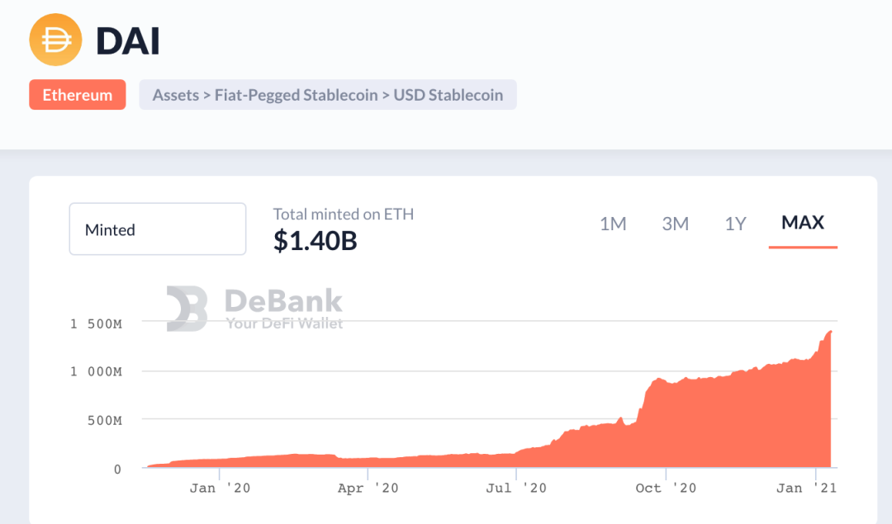
Task: Click the Total minted on ETH label
Action: coord(344,215)
